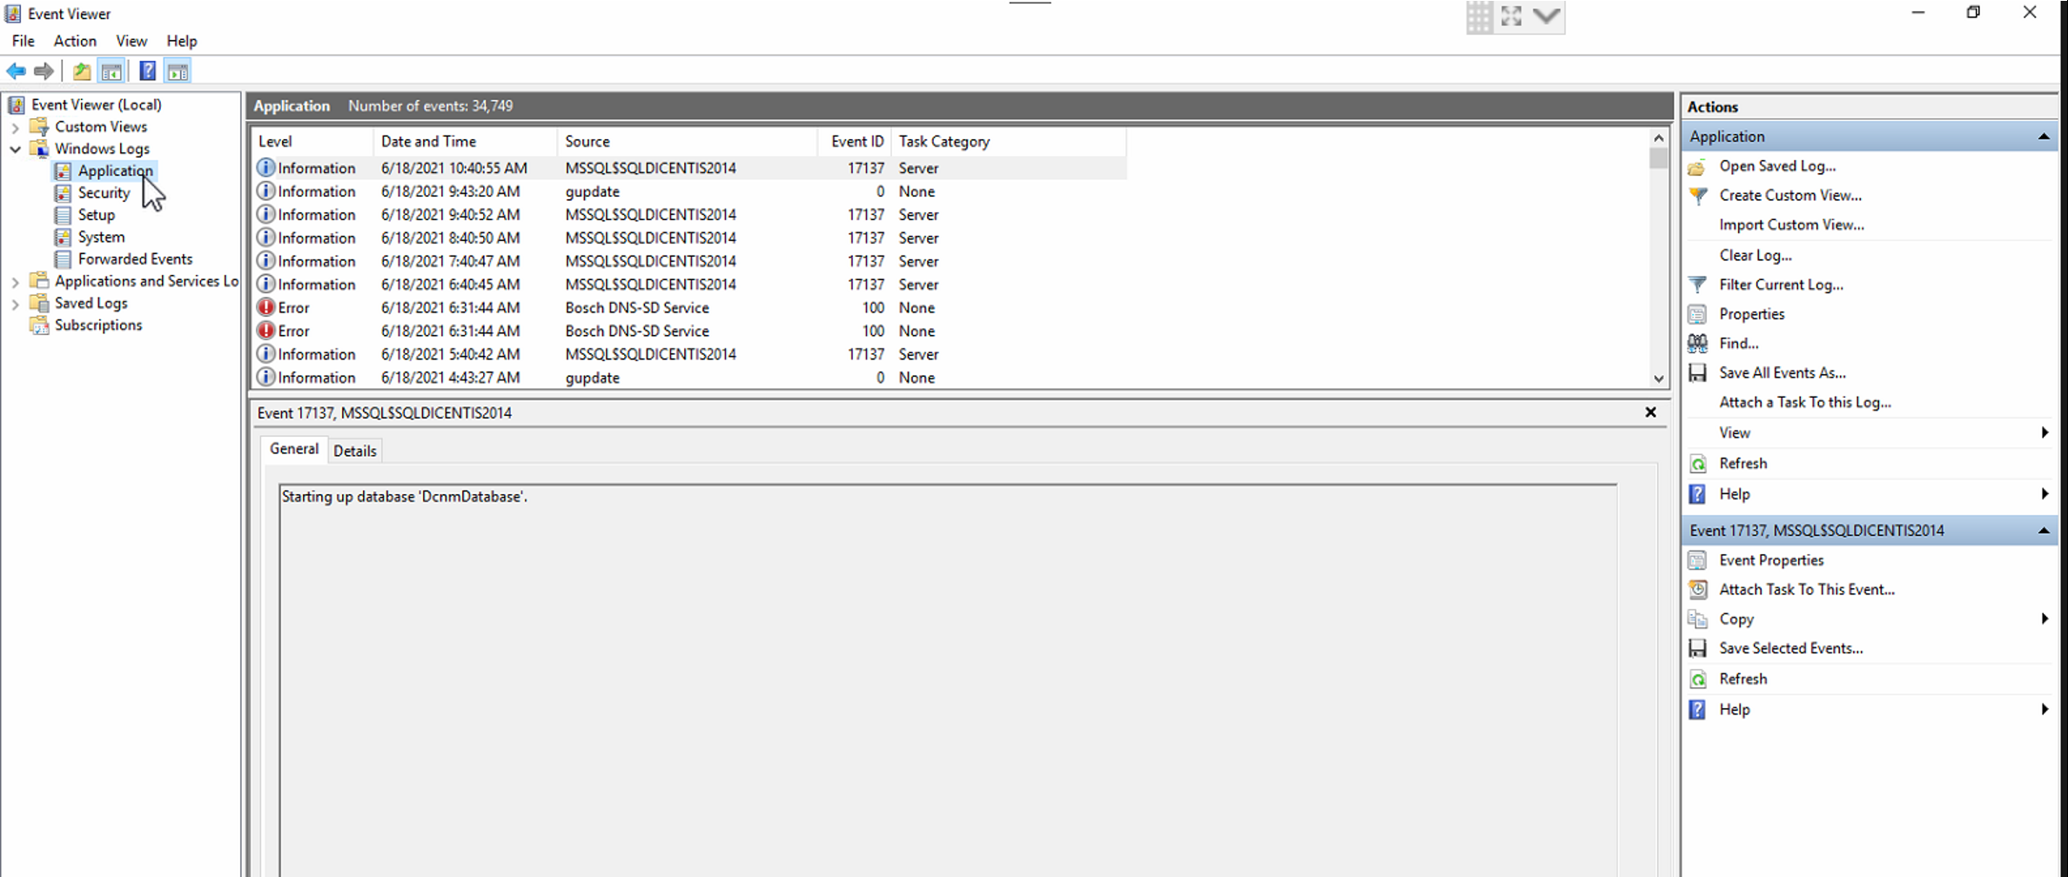Click the blue Help toolbar icon
The width and height of the screenshot is (2068, 877).
click(x=148, y=71)
